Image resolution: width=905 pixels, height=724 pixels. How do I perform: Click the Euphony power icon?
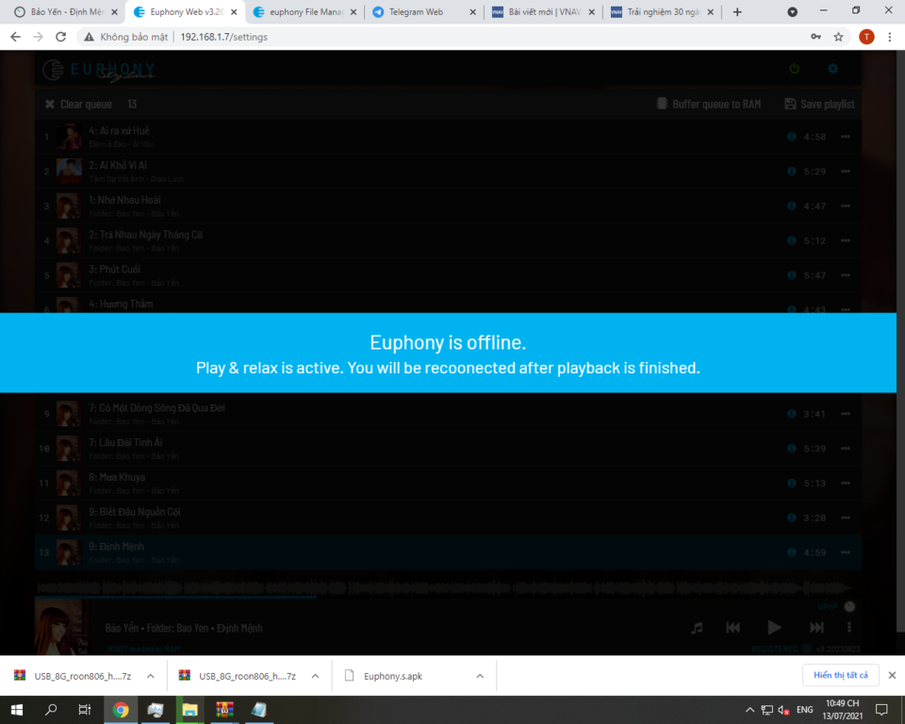tap(794, 69)
